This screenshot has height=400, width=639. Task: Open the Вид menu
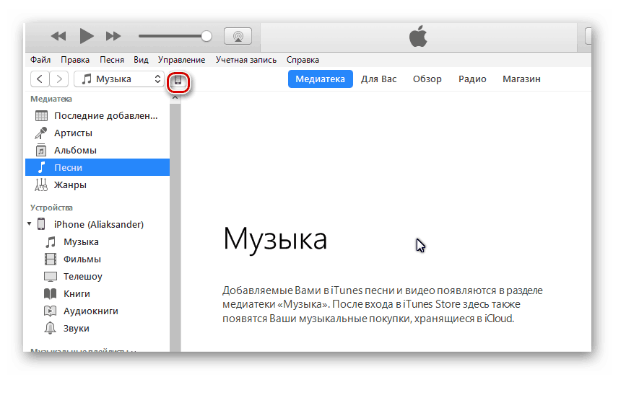click(x=141, y=60)
